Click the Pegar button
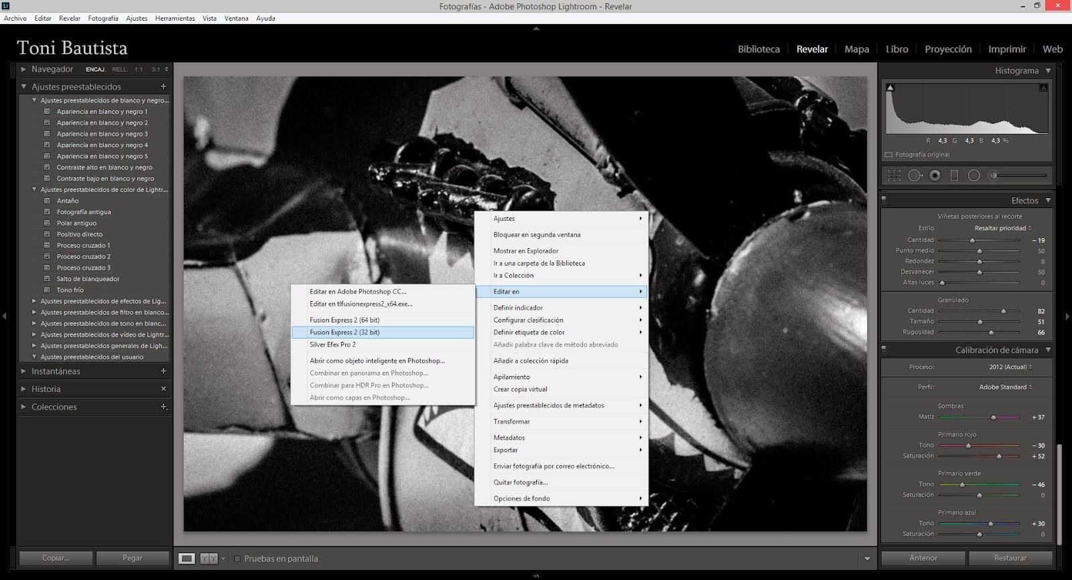This screenshot has height=580, width=1072. (132, 558)
